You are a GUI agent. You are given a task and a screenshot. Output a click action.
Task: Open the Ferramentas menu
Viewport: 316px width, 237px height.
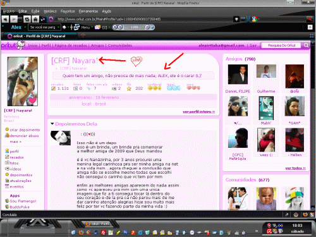tap(88, 11)
